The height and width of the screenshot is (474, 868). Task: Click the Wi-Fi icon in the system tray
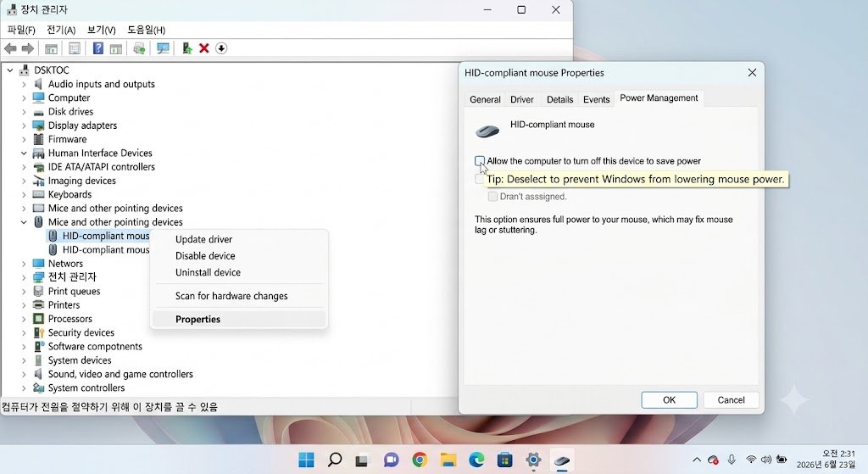(x=751, y=460)
